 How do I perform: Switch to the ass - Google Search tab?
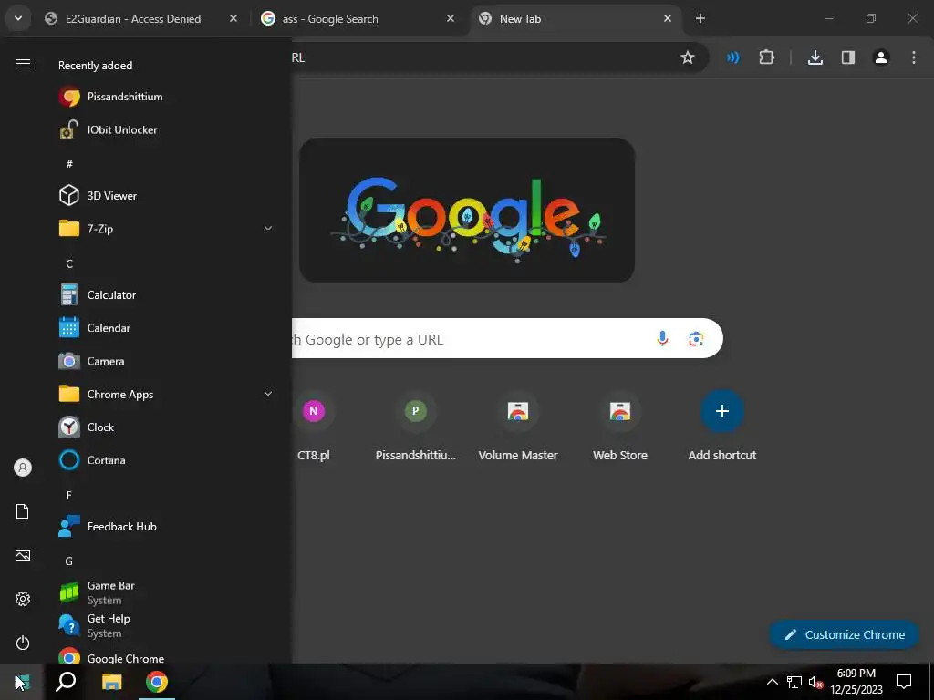[x=358, y=18]
